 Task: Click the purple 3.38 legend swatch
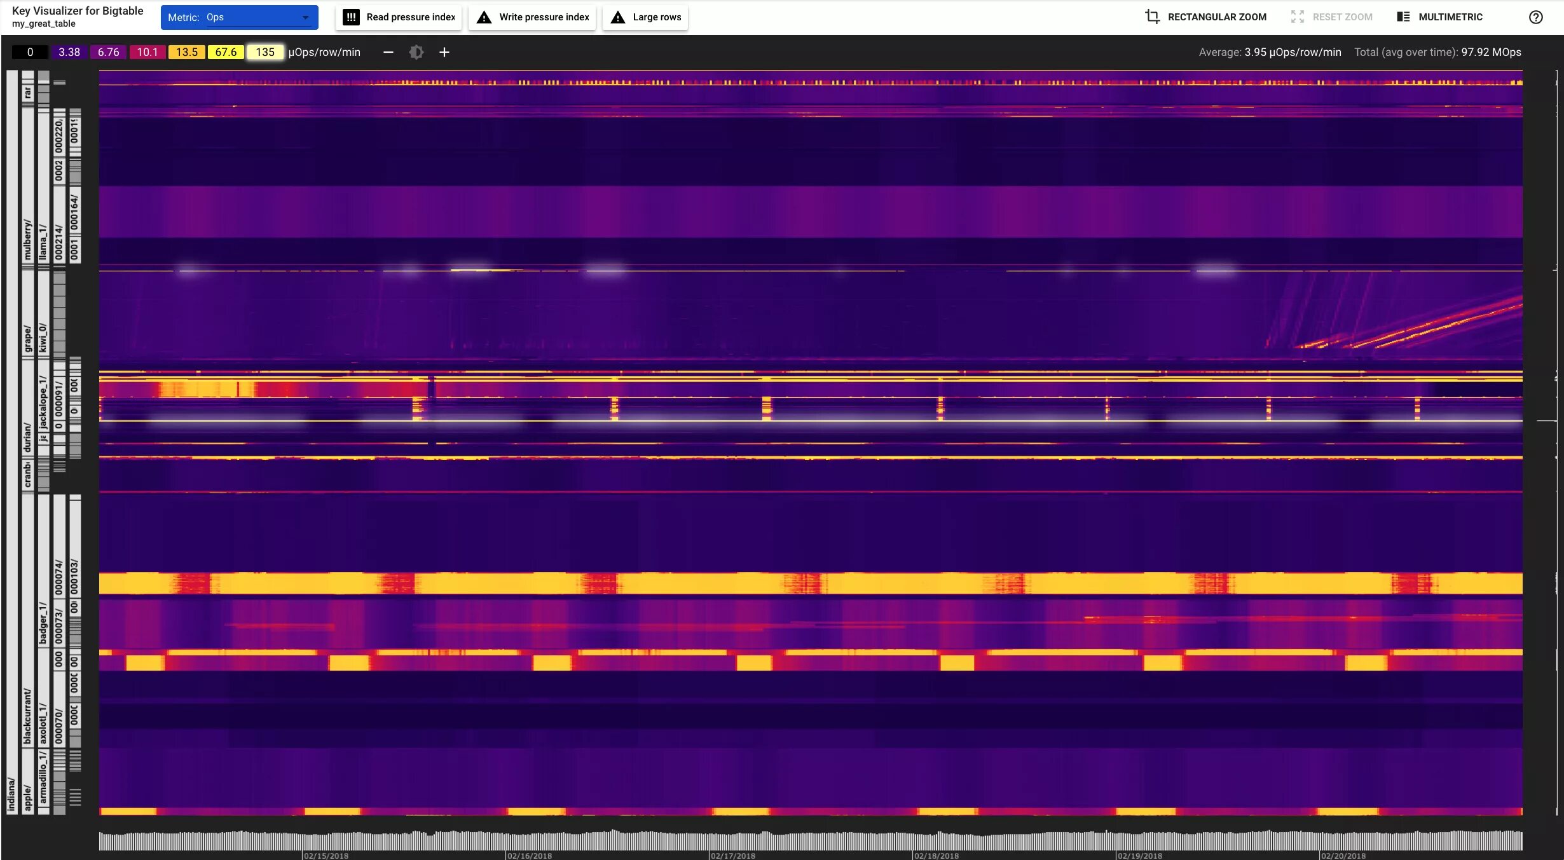(69, 52)
